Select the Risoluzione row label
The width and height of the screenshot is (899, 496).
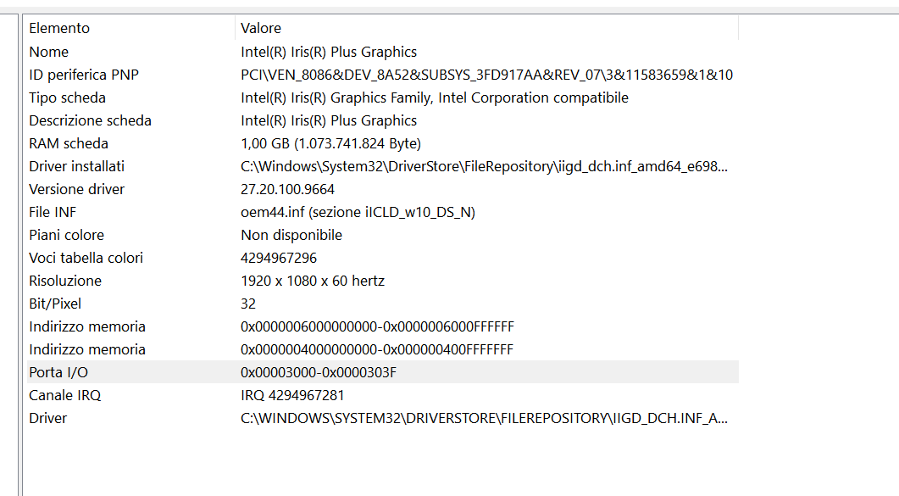click(65, 281)
